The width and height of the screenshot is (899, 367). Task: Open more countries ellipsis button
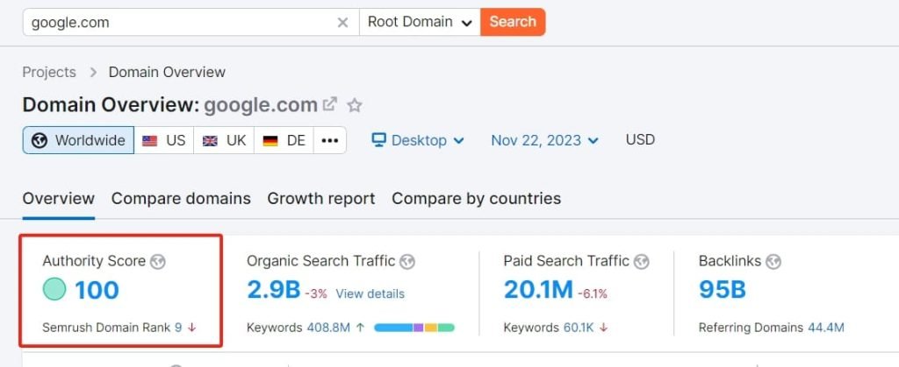pyautogui.click(x=330, y=141)
